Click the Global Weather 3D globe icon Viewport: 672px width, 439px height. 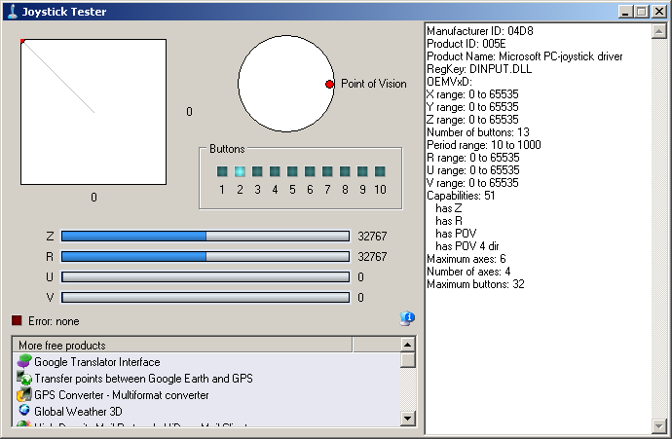click(24, 412)
